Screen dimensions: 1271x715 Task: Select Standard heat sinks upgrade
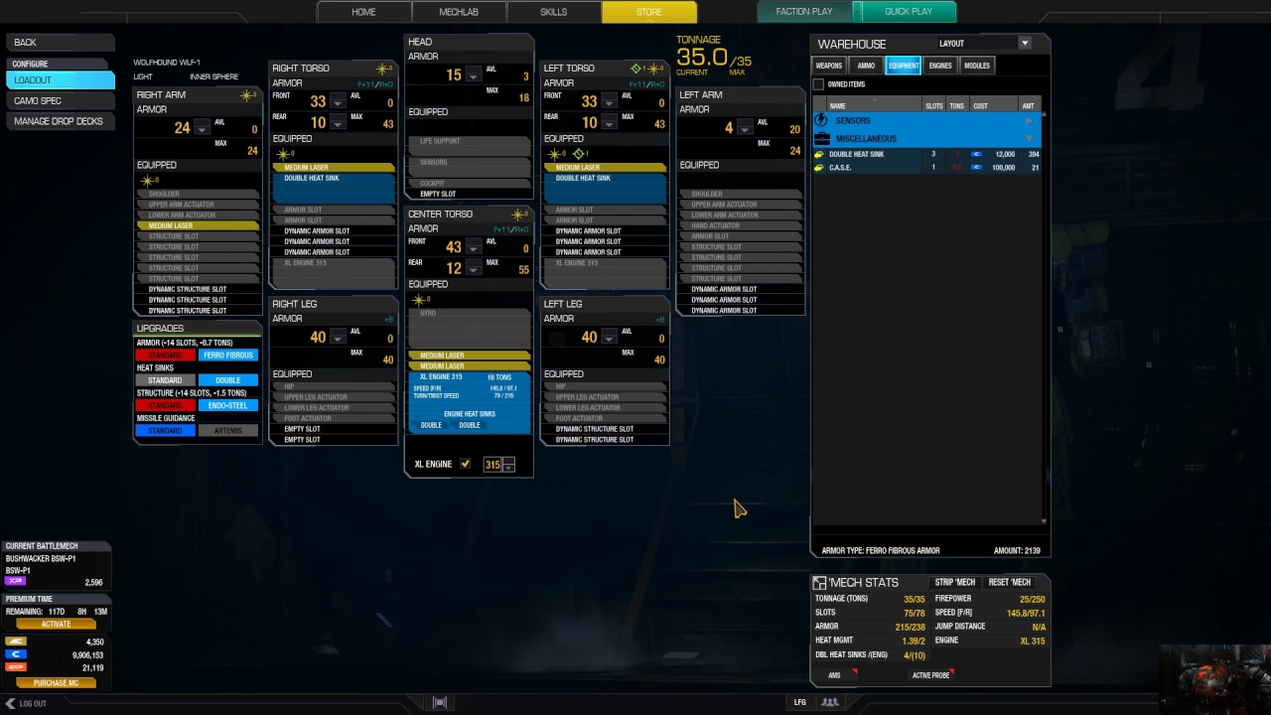point(165,380)
